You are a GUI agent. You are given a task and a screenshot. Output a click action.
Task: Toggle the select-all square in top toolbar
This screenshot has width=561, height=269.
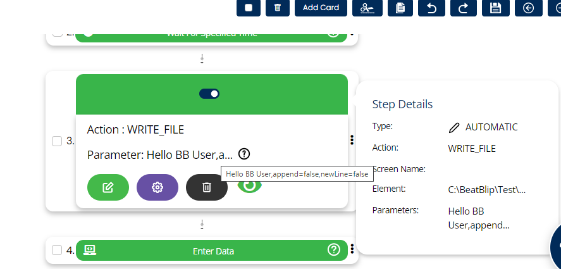[249, 8]
